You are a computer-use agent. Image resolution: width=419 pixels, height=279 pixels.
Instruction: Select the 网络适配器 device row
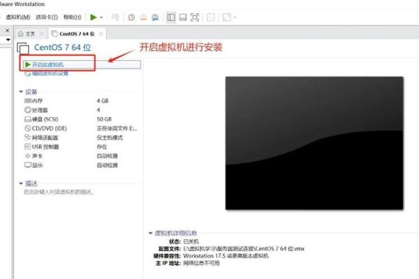80,138
